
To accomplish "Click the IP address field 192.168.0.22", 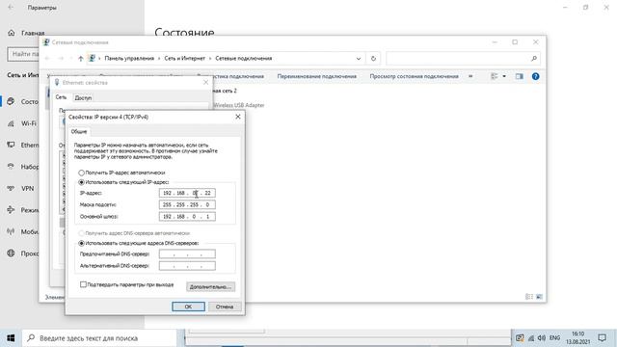I will (187, 193).
